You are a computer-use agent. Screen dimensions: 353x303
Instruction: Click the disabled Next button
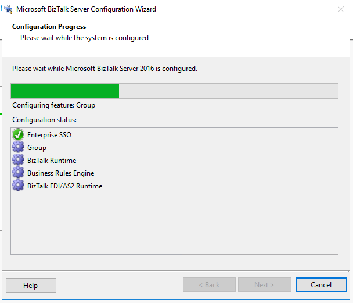point(265,285)
